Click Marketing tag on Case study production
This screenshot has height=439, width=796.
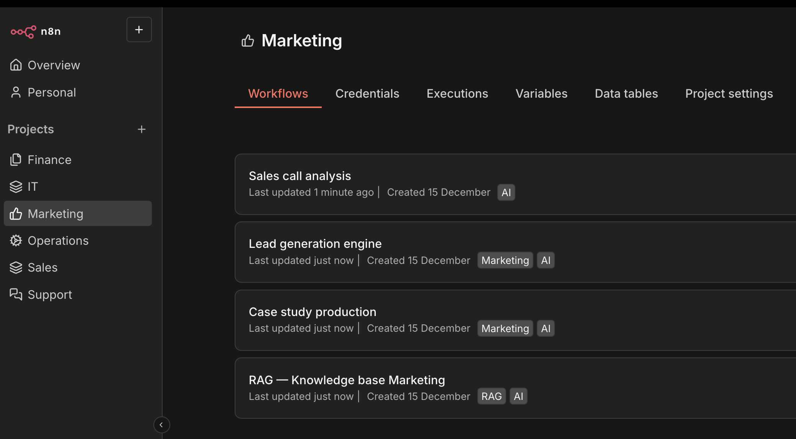tap(505, 328)
